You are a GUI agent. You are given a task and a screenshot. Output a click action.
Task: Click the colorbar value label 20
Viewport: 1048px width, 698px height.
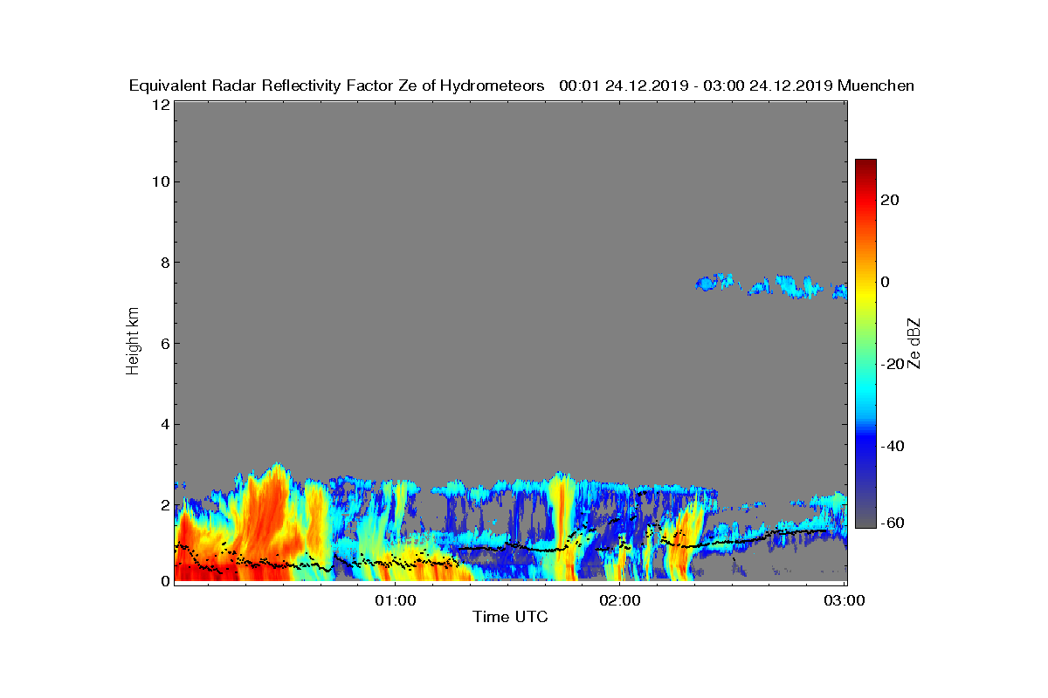tap(890, 200)
